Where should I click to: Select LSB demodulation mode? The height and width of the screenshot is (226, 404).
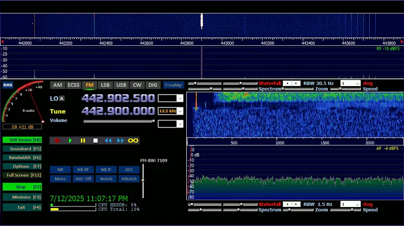(105, 85)
